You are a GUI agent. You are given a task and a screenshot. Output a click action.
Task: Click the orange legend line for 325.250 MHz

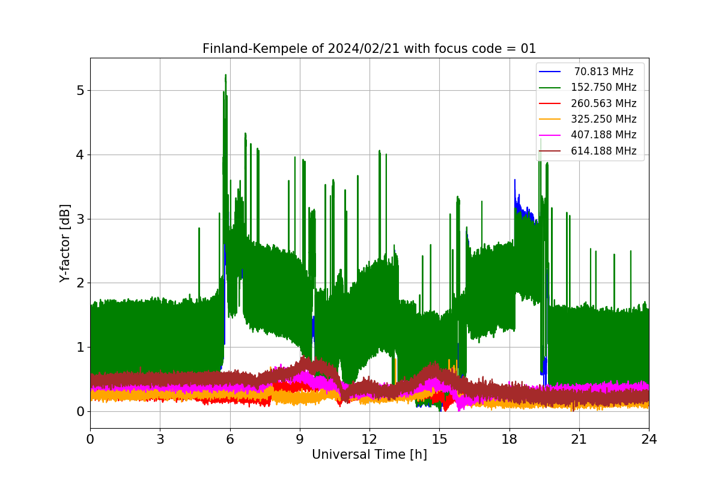point(550,119)
